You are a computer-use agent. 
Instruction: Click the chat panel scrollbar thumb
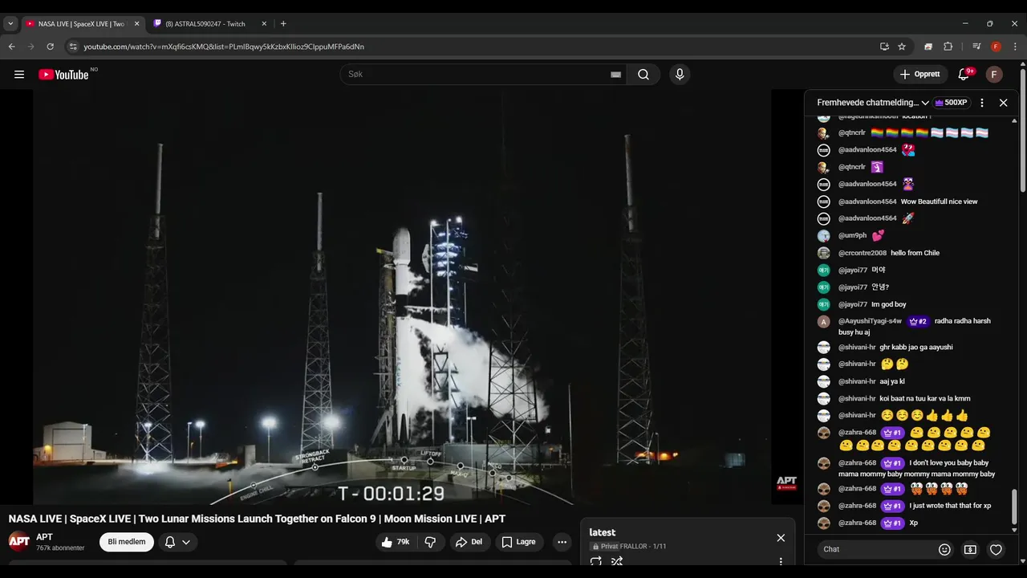point(1014,506)
